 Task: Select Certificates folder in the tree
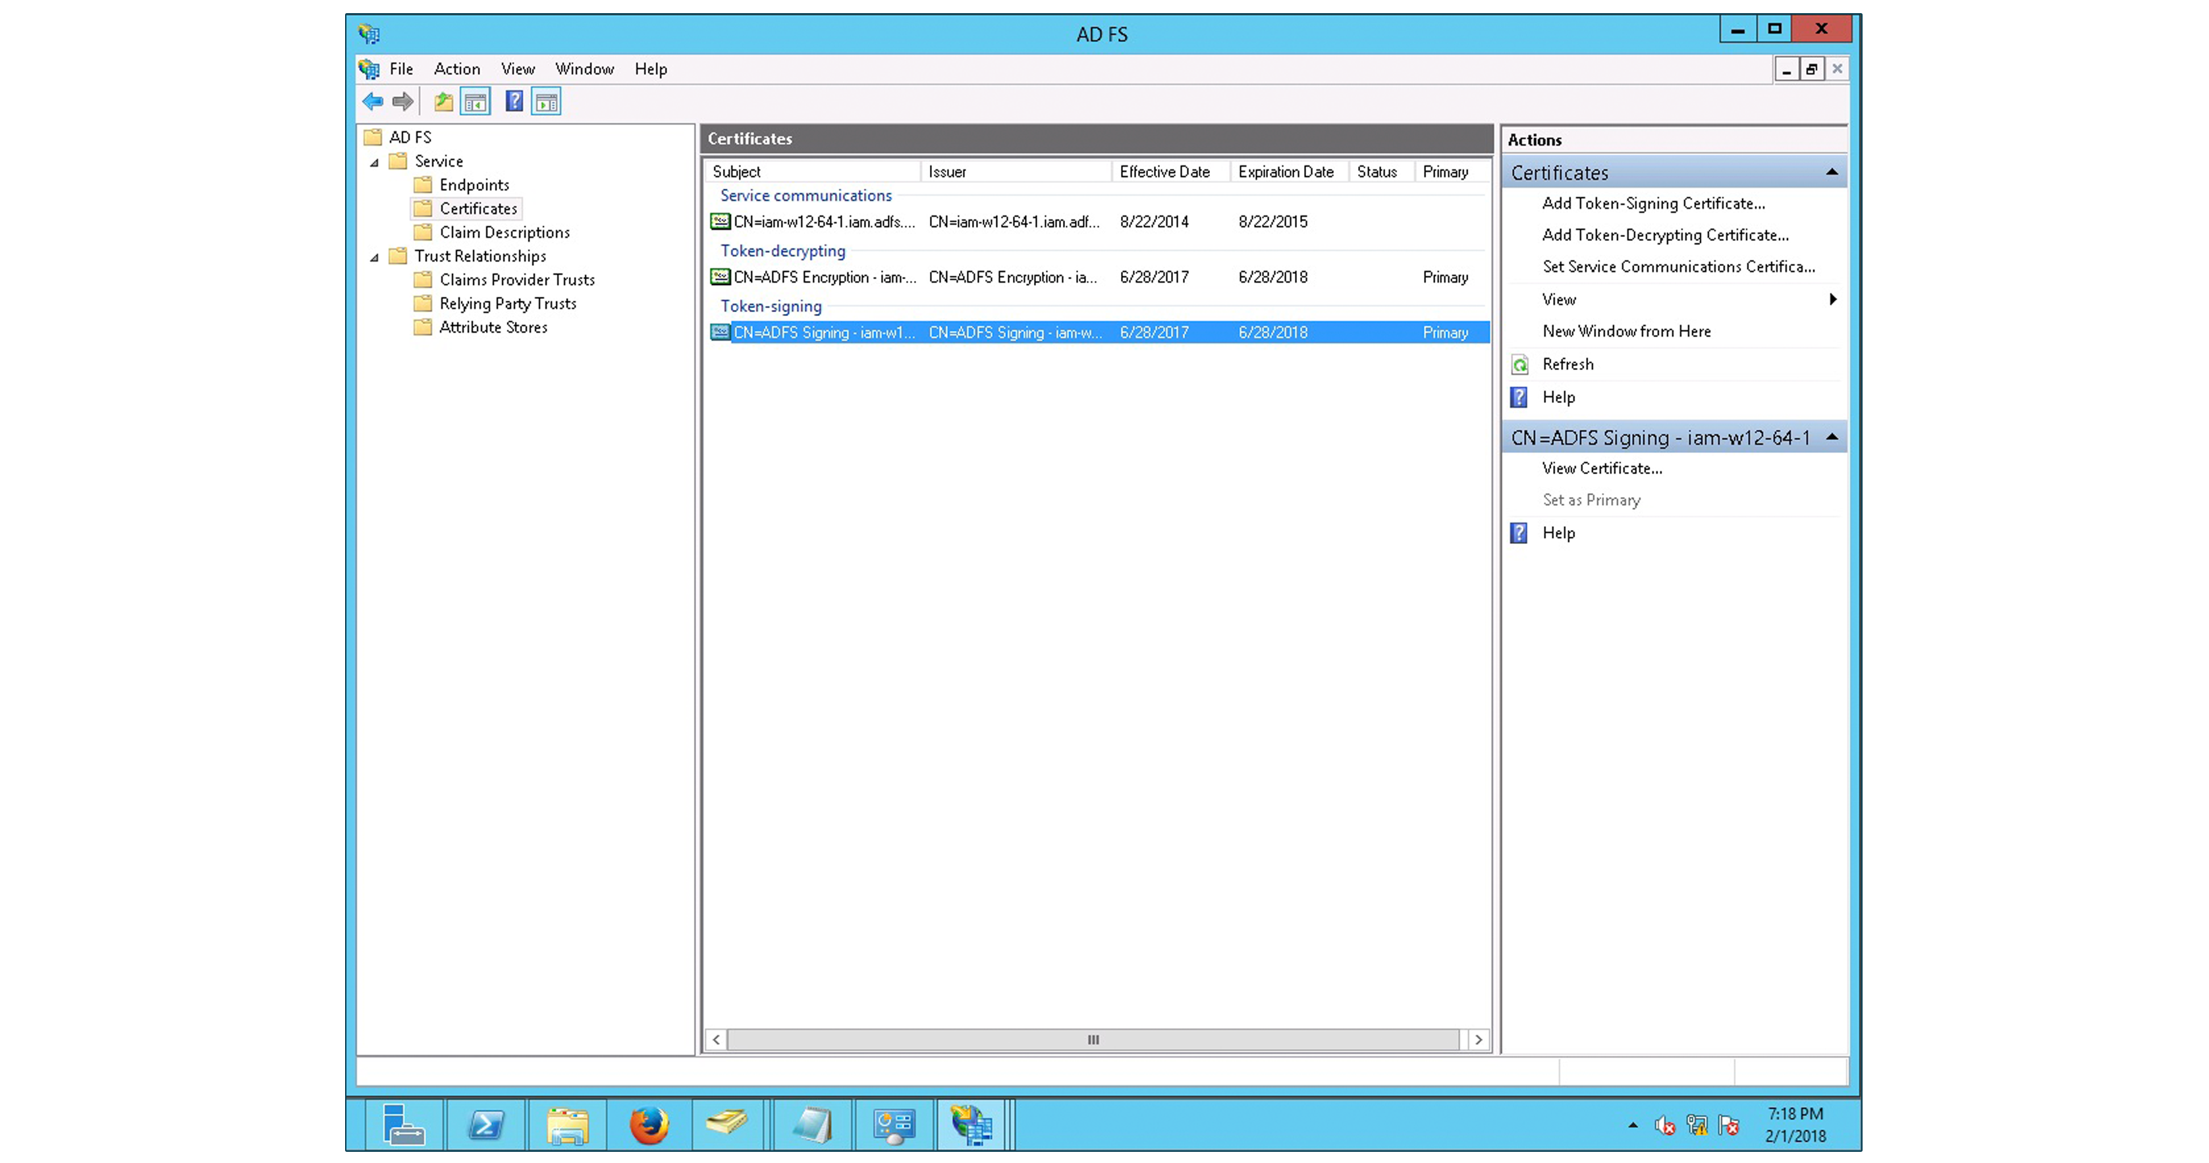tap(479, 208)
